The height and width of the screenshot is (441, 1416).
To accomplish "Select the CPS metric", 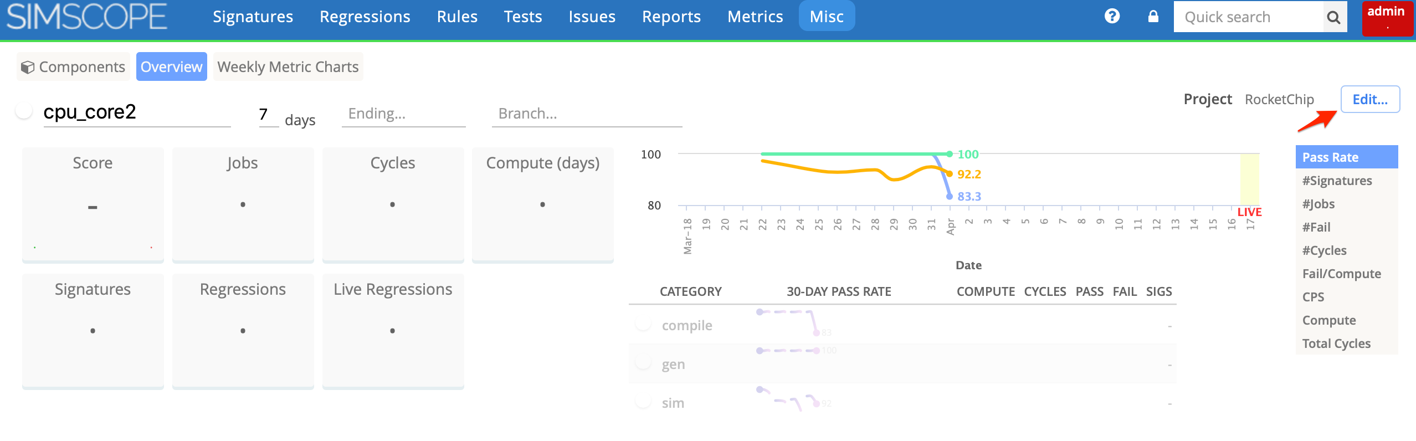I will click(x=1347, y=297).
